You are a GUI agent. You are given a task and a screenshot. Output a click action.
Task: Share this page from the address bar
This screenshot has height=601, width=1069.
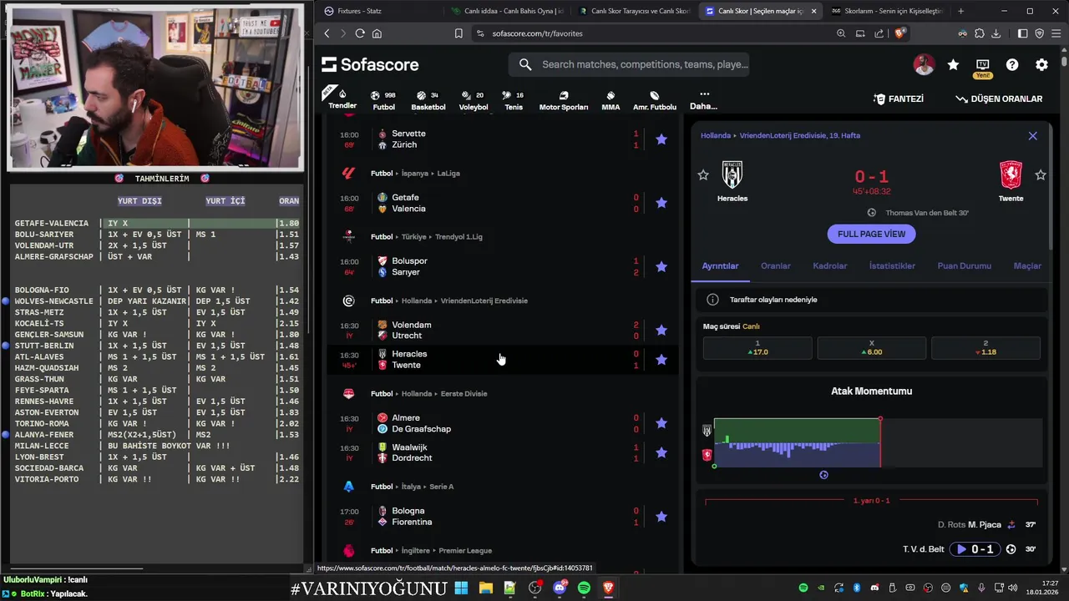[879, 33]
